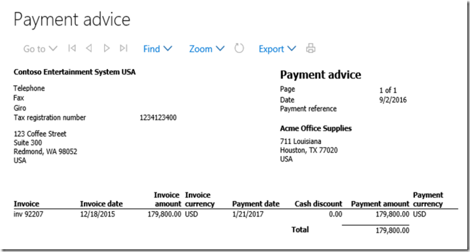Click the Payment amount column header

tap(380, 204)
